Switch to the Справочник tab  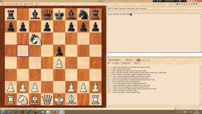click(x=143, y=9)
